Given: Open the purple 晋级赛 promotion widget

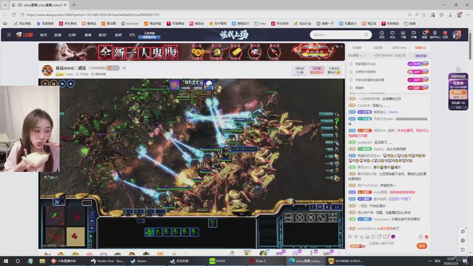Looking at the screenshot, I should click(x=458, y=91).
